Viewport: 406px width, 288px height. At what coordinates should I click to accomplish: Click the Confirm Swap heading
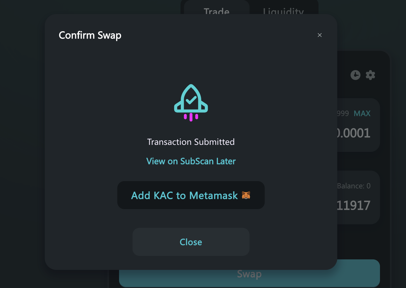(90, 35)
